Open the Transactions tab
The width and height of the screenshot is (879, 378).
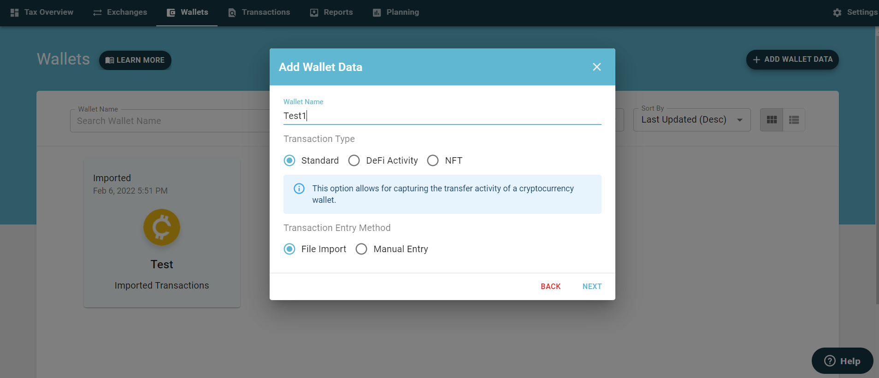pyautogui.click(x=259, y=12)
